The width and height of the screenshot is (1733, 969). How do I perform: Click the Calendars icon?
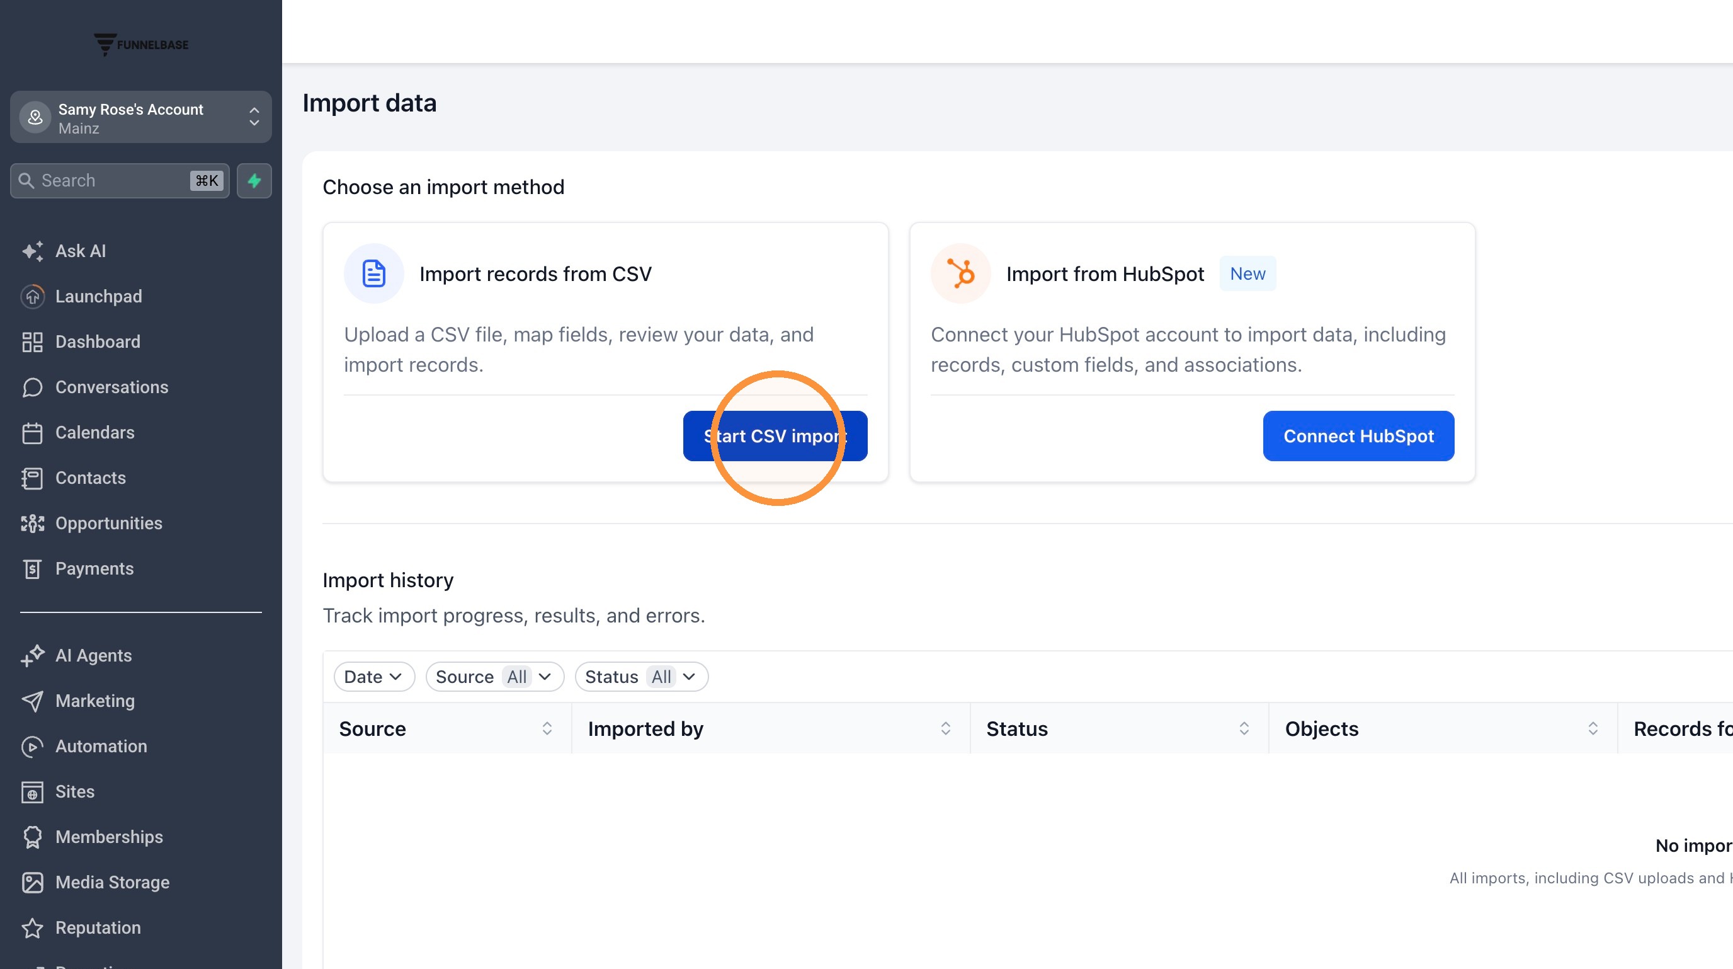pyautogui.click(x=32, y=433)
